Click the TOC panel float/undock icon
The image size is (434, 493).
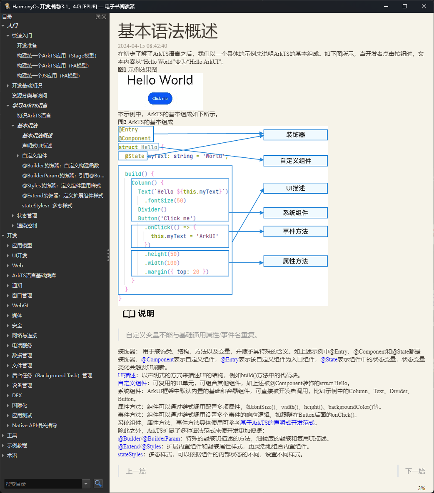coord(98,17)
